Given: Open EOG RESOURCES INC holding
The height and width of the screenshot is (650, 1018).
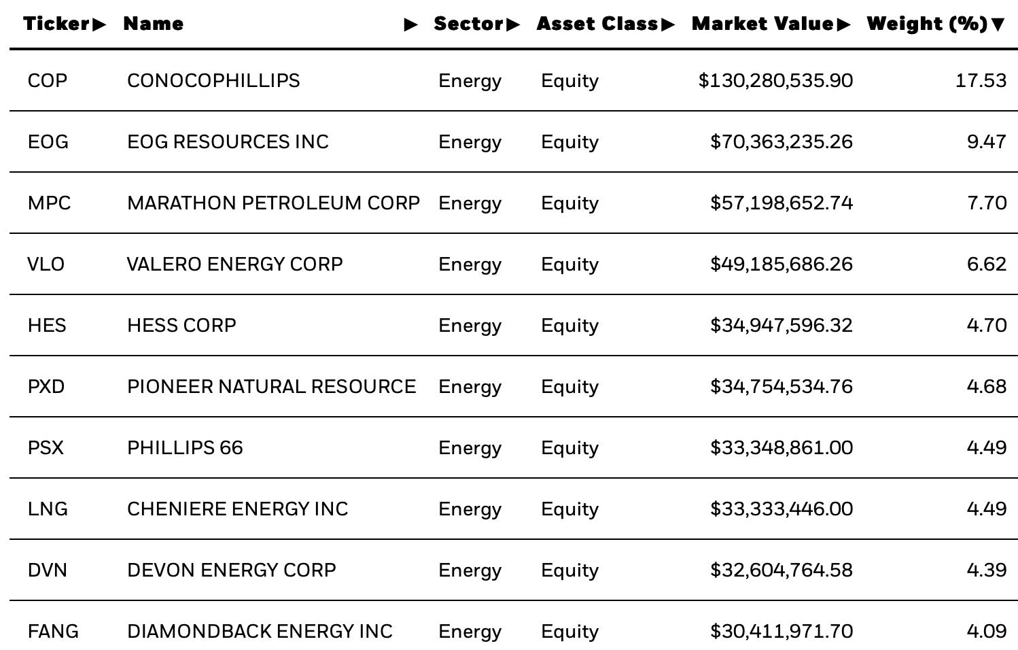Looking at the screenshot, I should point(228,141).
